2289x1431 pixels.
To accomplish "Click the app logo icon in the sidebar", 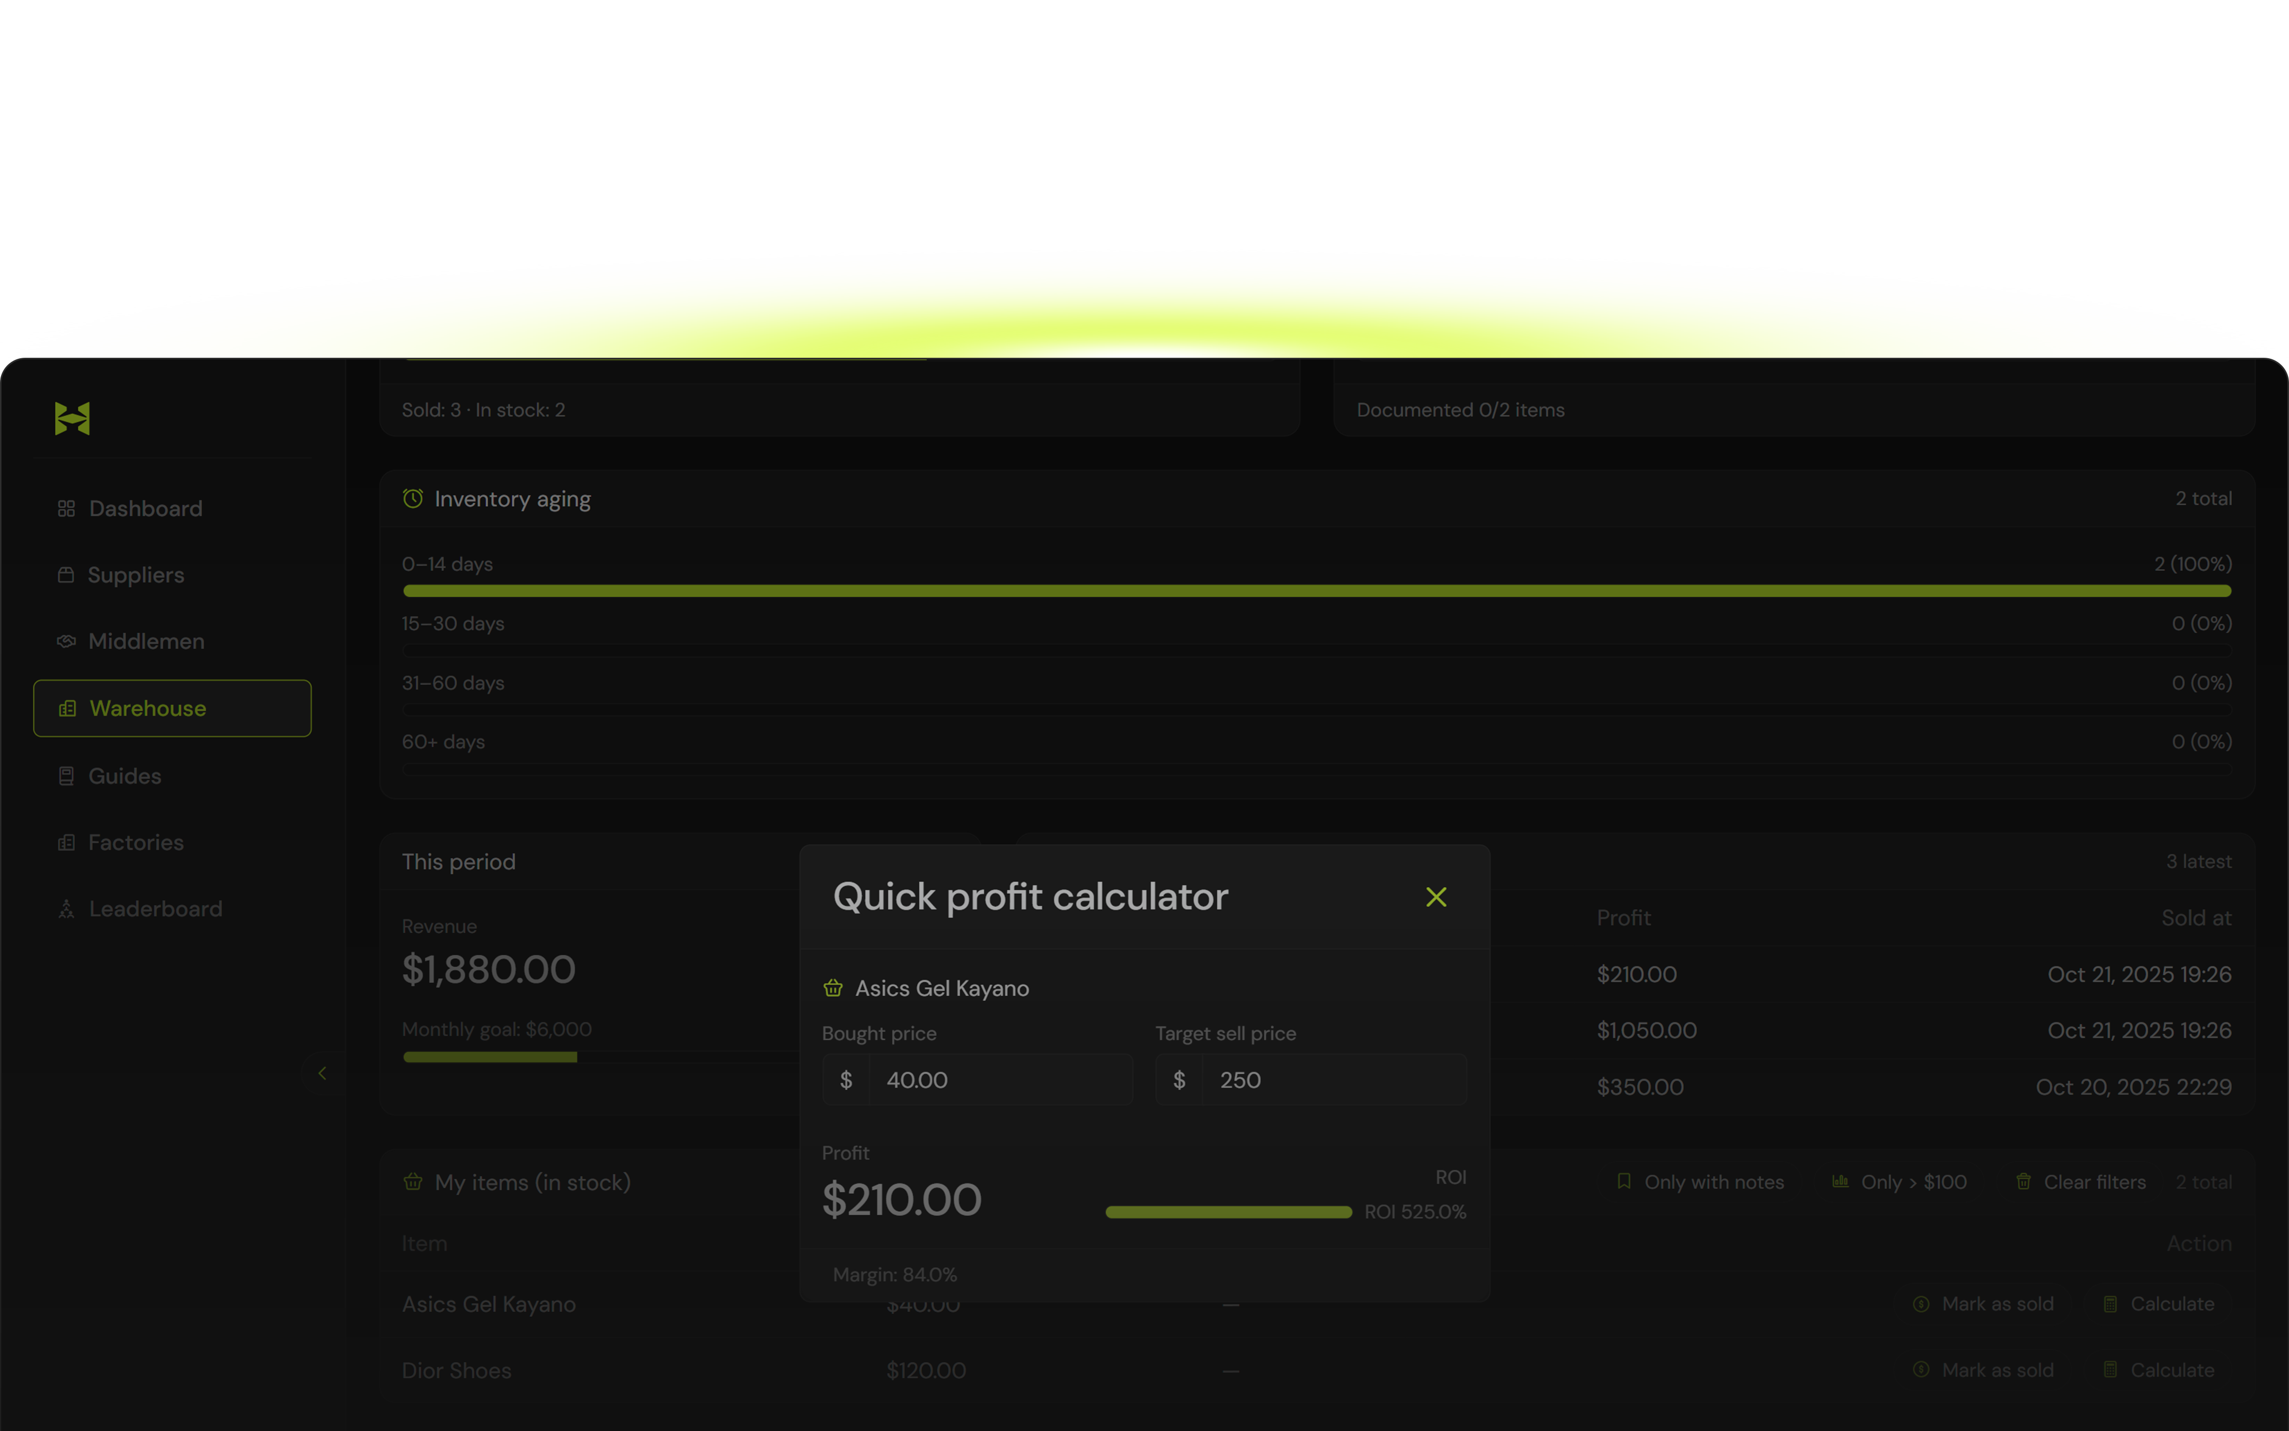I will [72, 418].
